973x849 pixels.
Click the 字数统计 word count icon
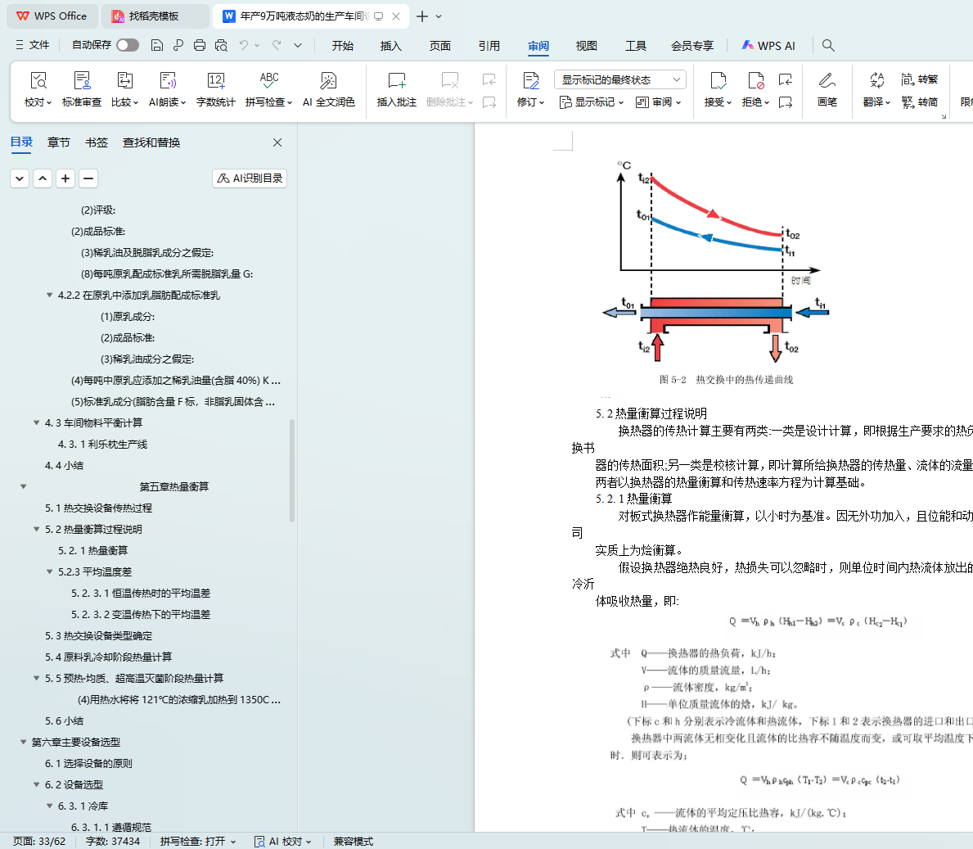(x=215, y=81)
